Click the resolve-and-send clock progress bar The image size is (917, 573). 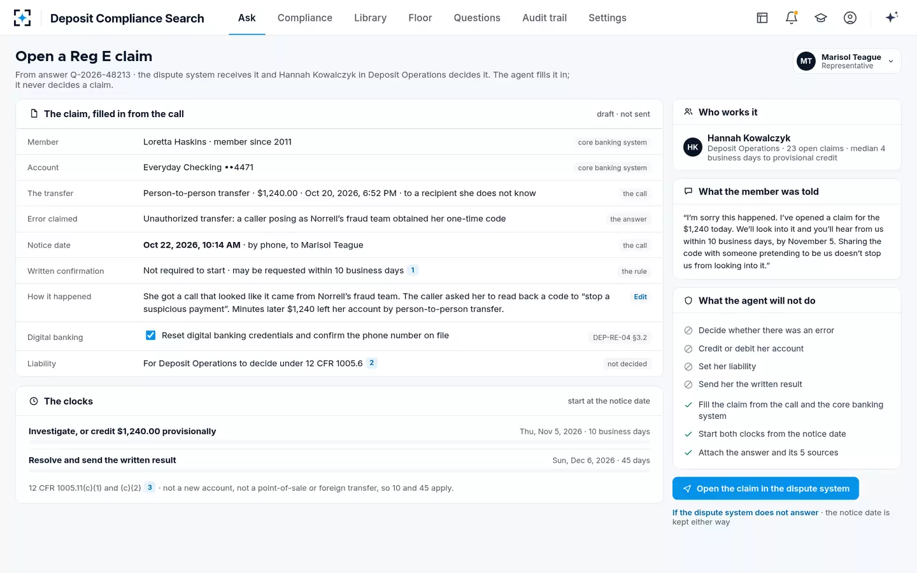click(x=339, y=470)
